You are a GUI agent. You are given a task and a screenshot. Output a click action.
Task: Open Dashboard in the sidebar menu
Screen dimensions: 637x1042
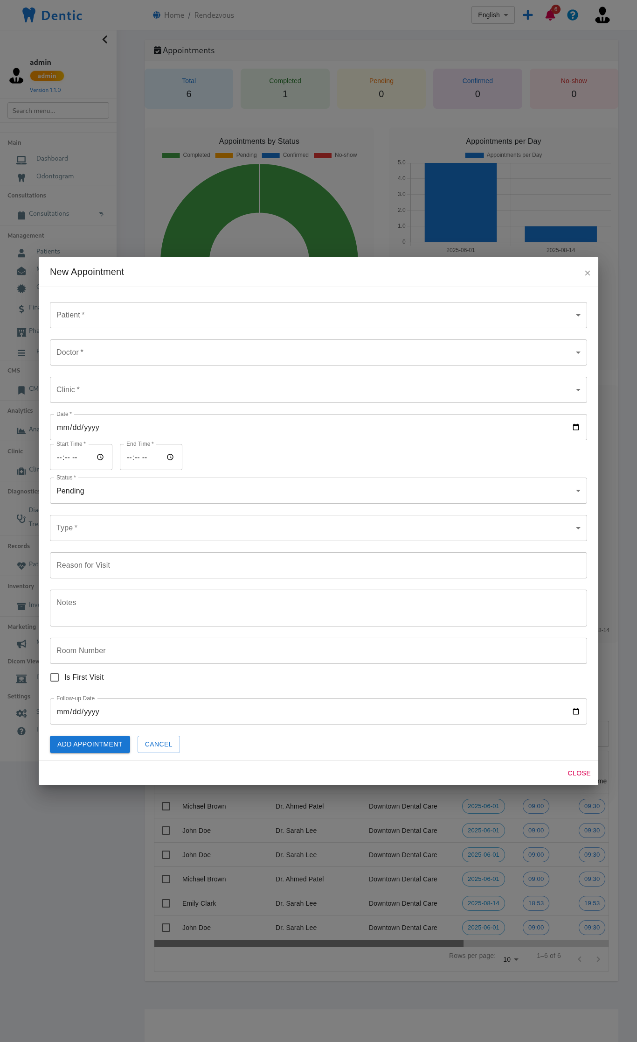tap(52, 159)
